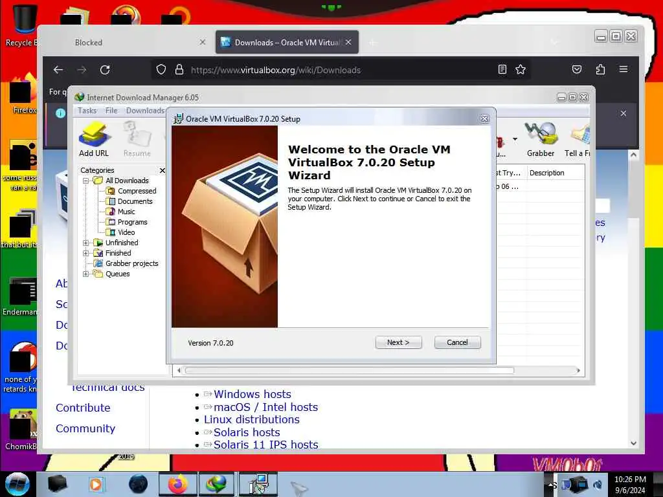Select the Documents category folder

point(135,201)
